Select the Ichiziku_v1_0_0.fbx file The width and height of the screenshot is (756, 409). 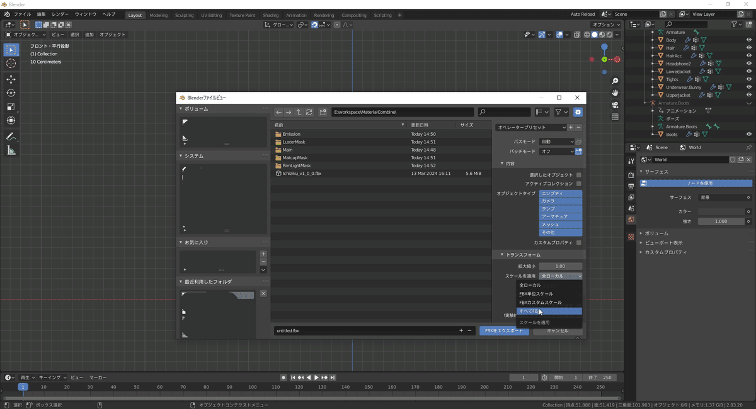[302, 173]
